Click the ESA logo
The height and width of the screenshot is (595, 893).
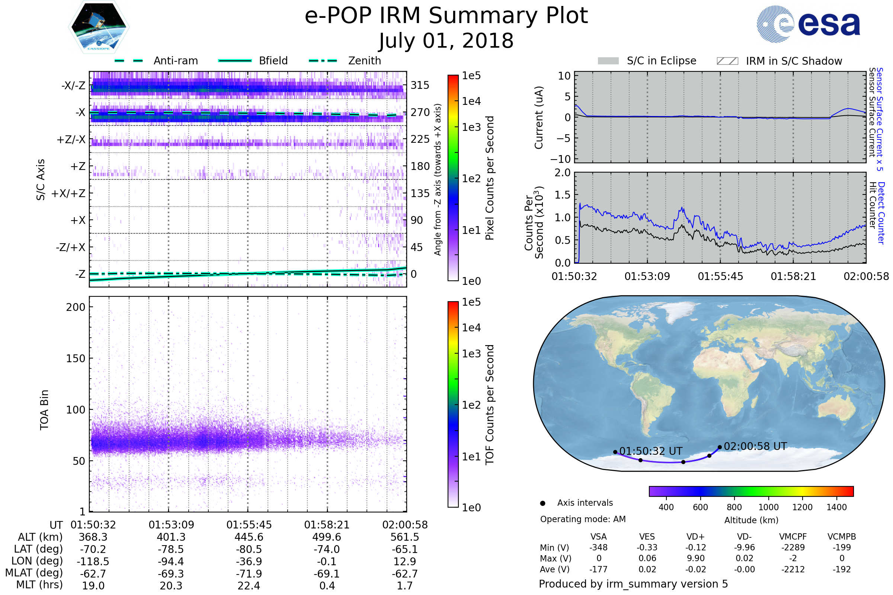click(808, 24)
